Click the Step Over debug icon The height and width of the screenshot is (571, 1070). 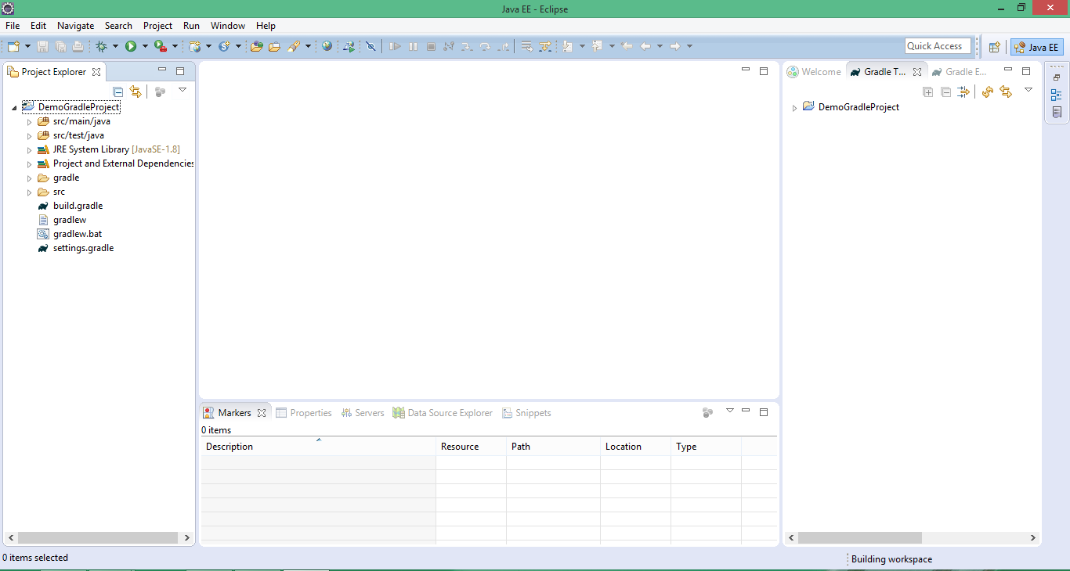(x=485, y=47)
